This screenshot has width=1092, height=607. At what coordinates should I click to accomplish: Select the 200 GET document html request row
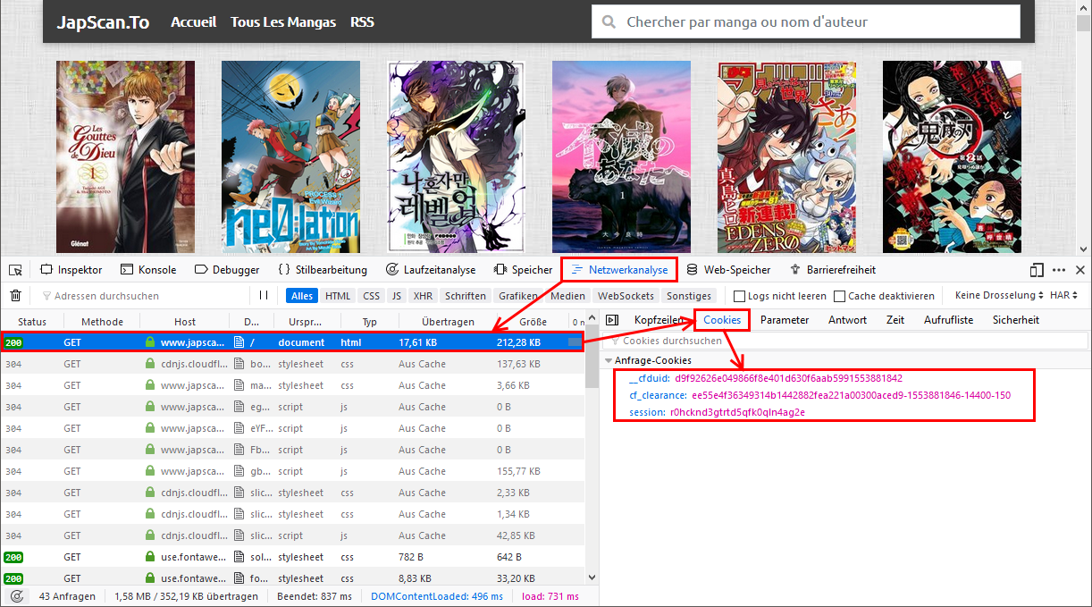292,342
